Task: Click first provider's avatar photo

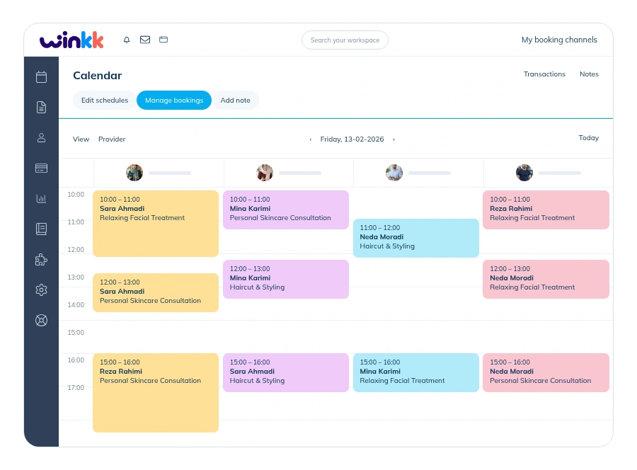Action: pyautogui.click(x=134, y=173)
